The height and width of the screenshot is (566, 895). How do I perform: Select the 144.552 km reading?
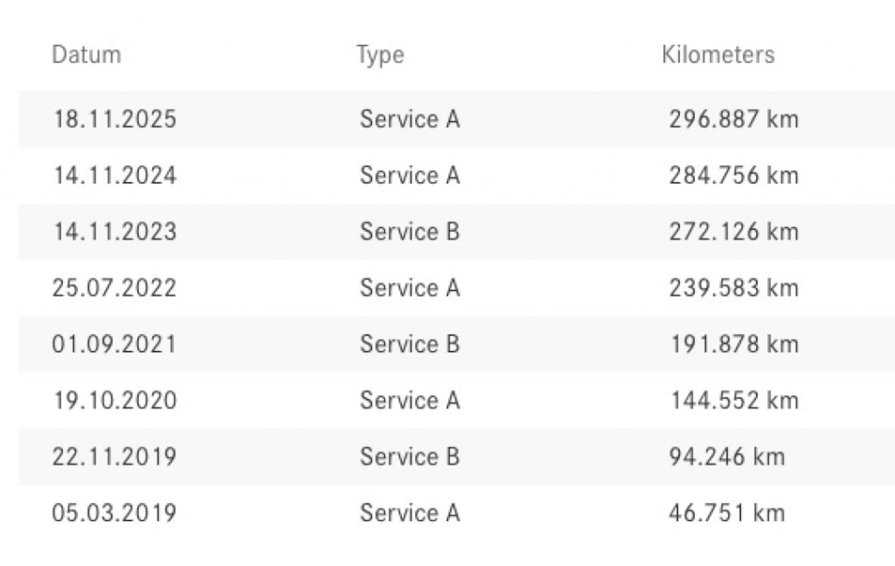735,400
